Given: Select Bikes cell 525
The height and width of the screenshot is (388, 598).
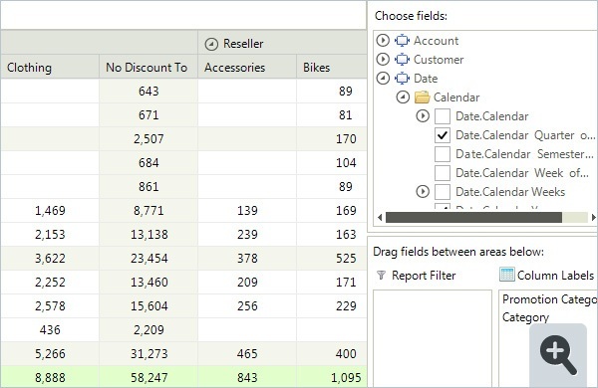Looking at the screenshot, I should (x=332, y=259).
